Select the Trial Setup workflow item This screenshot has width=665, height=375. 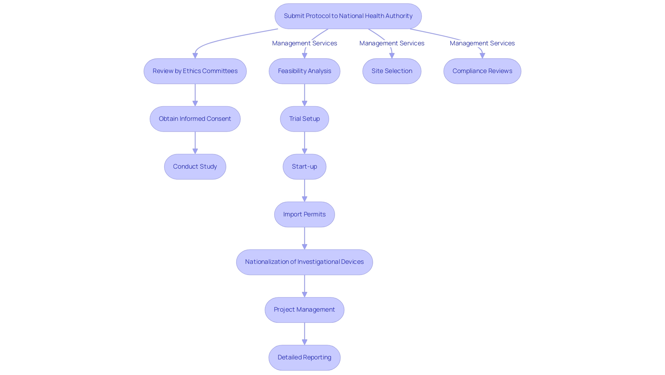click(304, 118)
